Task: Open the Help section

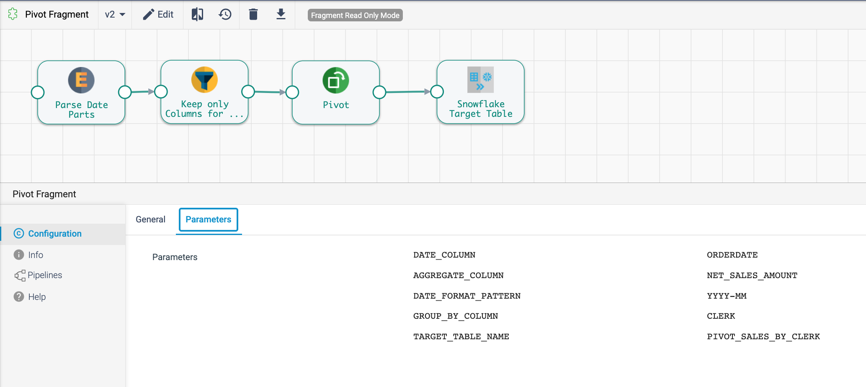Action: click(37, 297)
